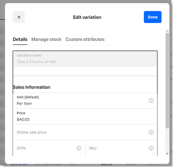Edit the Price field showing $40.00

point(85,117)
